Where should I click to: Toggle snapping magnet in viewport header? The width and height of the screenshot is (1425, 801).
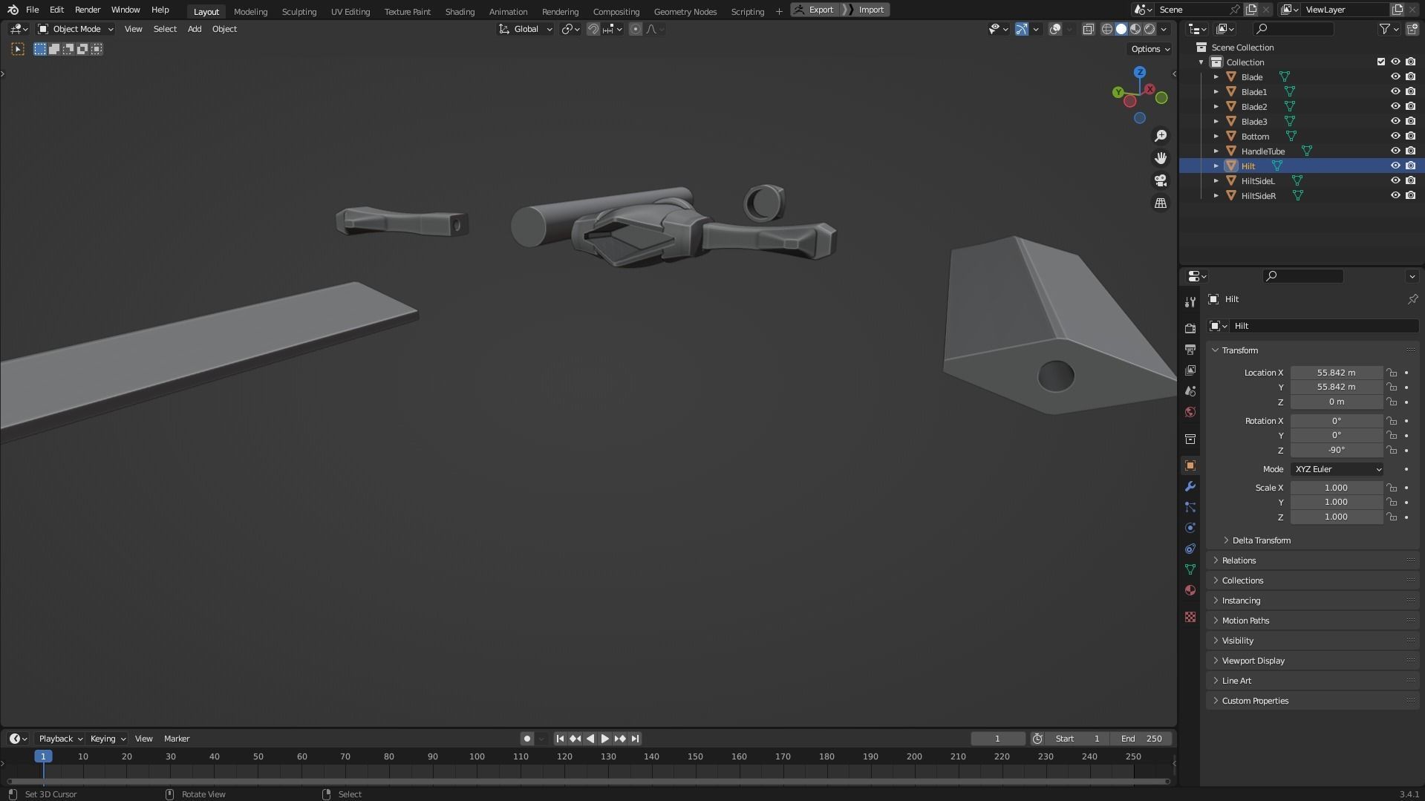593,29
